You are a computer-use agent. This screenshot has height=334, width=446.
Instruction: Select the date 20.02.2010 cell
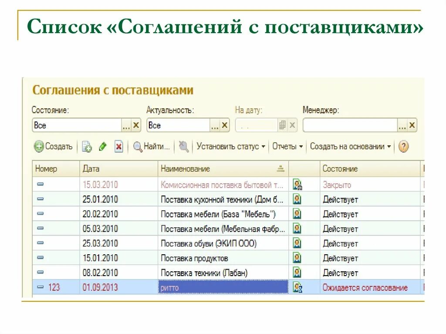[x=119, y=214]
